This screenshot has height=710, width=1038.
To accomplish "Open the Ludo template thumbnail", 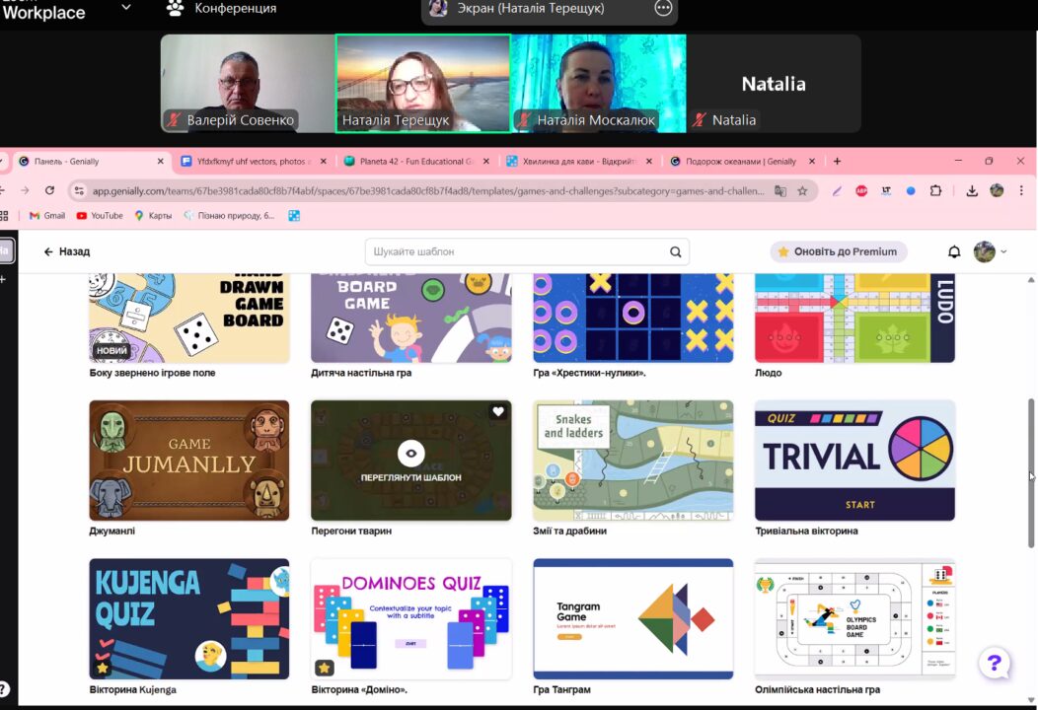I will click(x=854, y=318).
